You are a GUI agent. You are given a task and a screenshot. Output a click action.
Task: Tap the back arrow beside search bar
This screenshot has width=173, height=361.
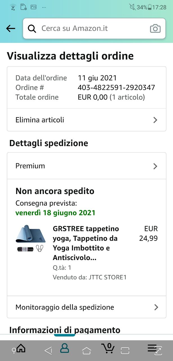11,28
